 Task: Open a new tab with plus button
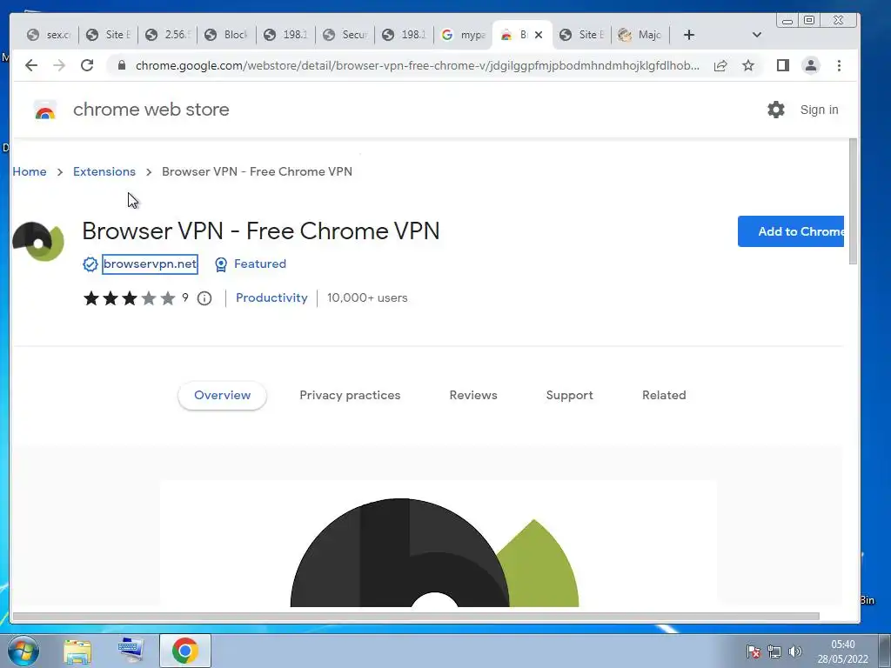pos(689,35)
